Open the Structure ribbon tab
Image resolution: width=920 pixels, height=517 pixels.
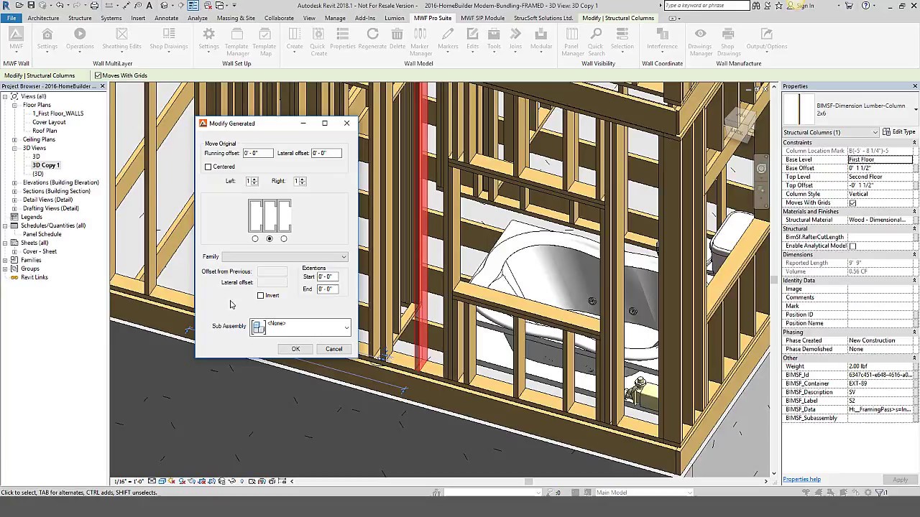[x=80, y=18]
